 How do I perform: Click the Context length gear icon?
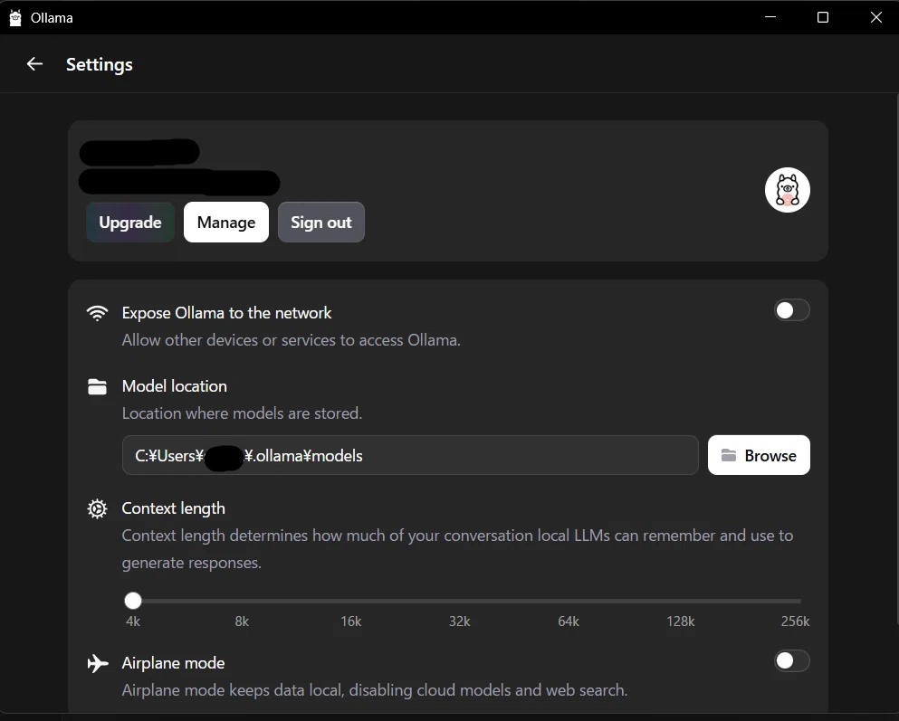pos(97,508)
